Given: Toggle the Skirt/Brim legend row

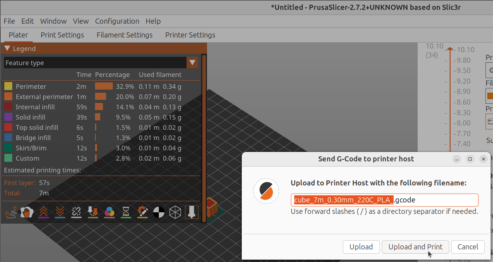Looking at the screenshot, I should (102, 148).
